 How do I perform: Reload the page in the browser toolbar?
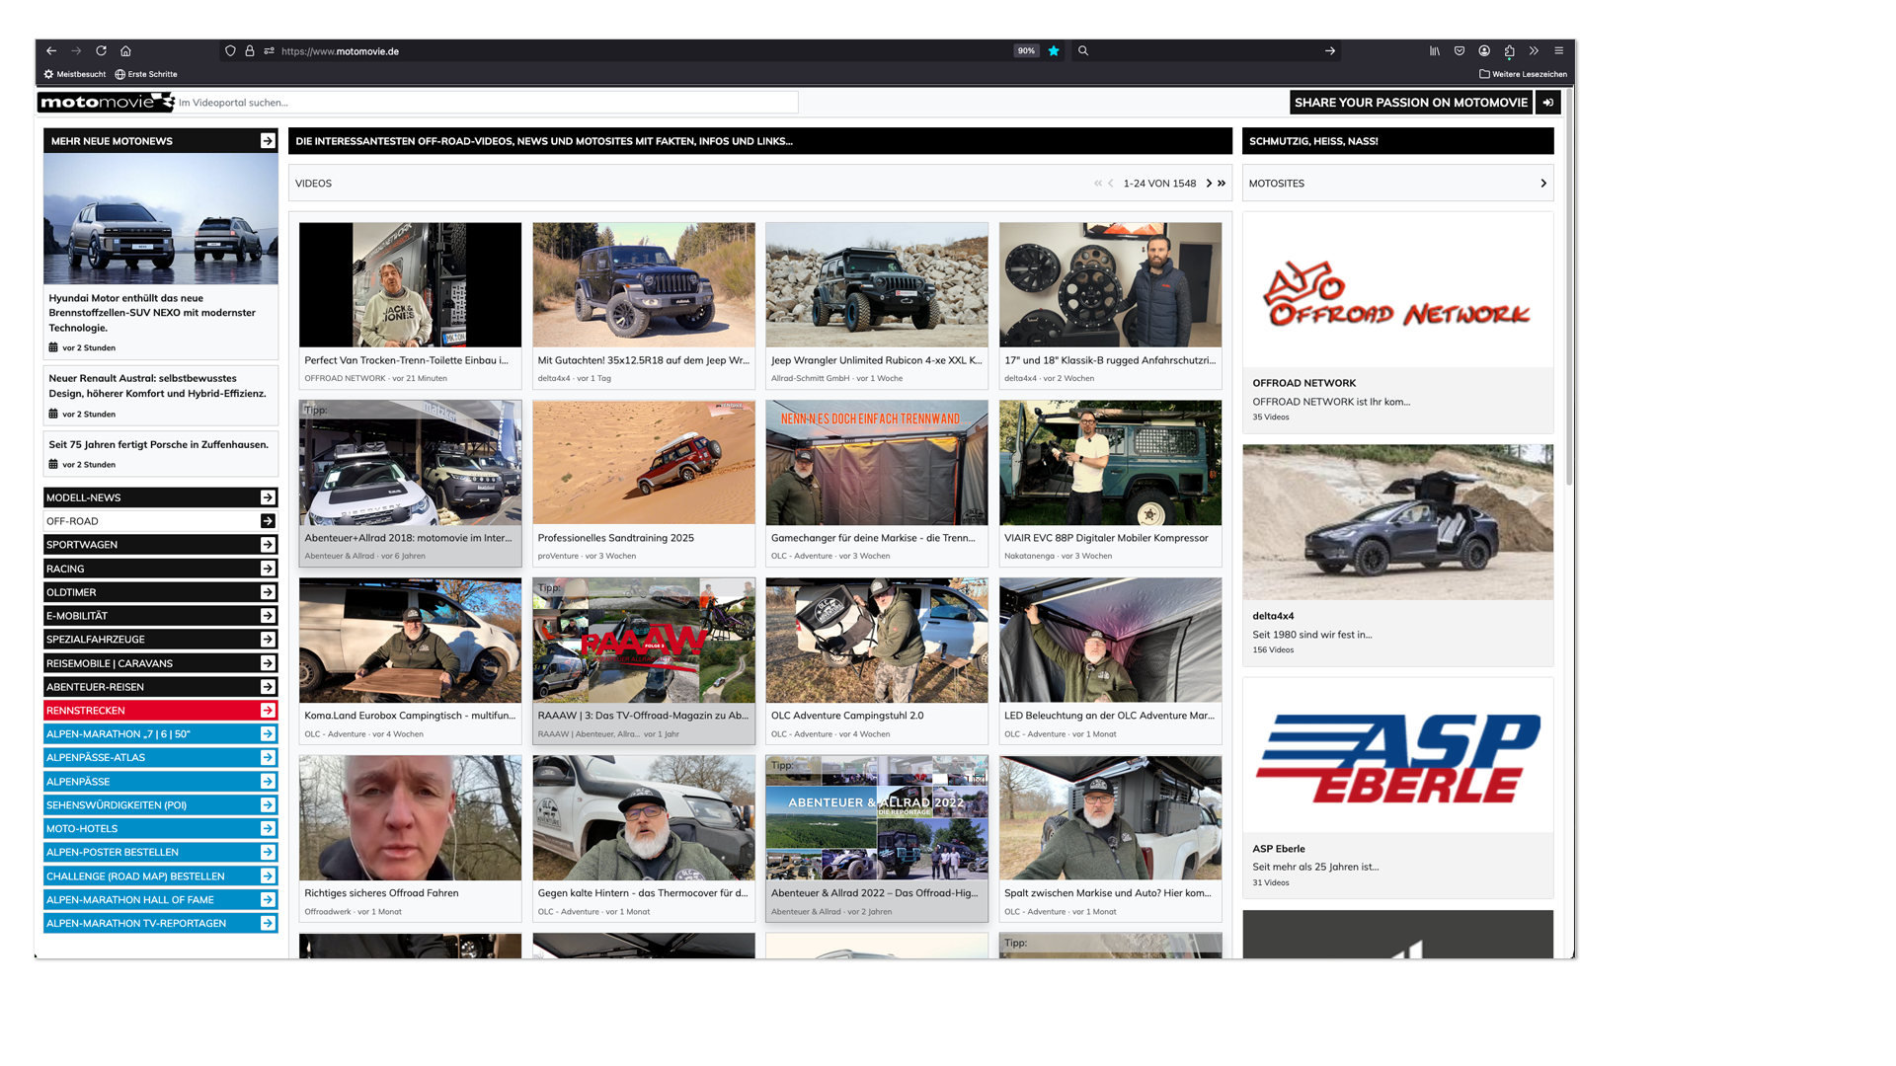[101, 51]
